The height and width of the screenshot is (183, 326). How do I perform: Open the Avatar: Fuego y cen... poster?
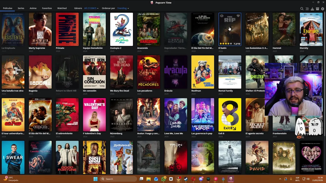pos(148,115)
